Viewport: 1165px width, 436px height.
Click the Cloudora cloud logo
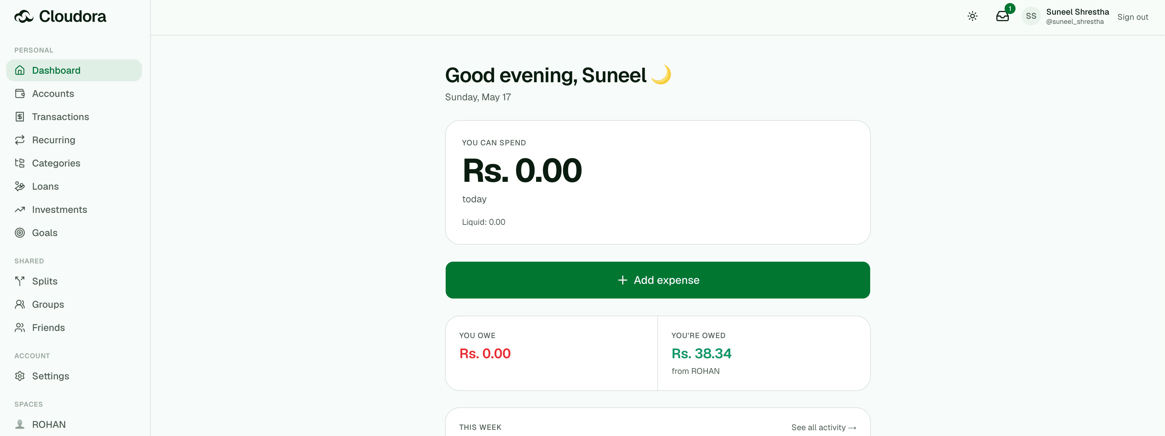click(x=24, y=16)
